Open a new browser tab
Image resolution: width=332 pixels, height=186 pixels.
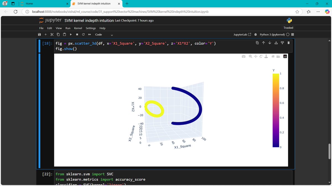(x=127, y=4)
